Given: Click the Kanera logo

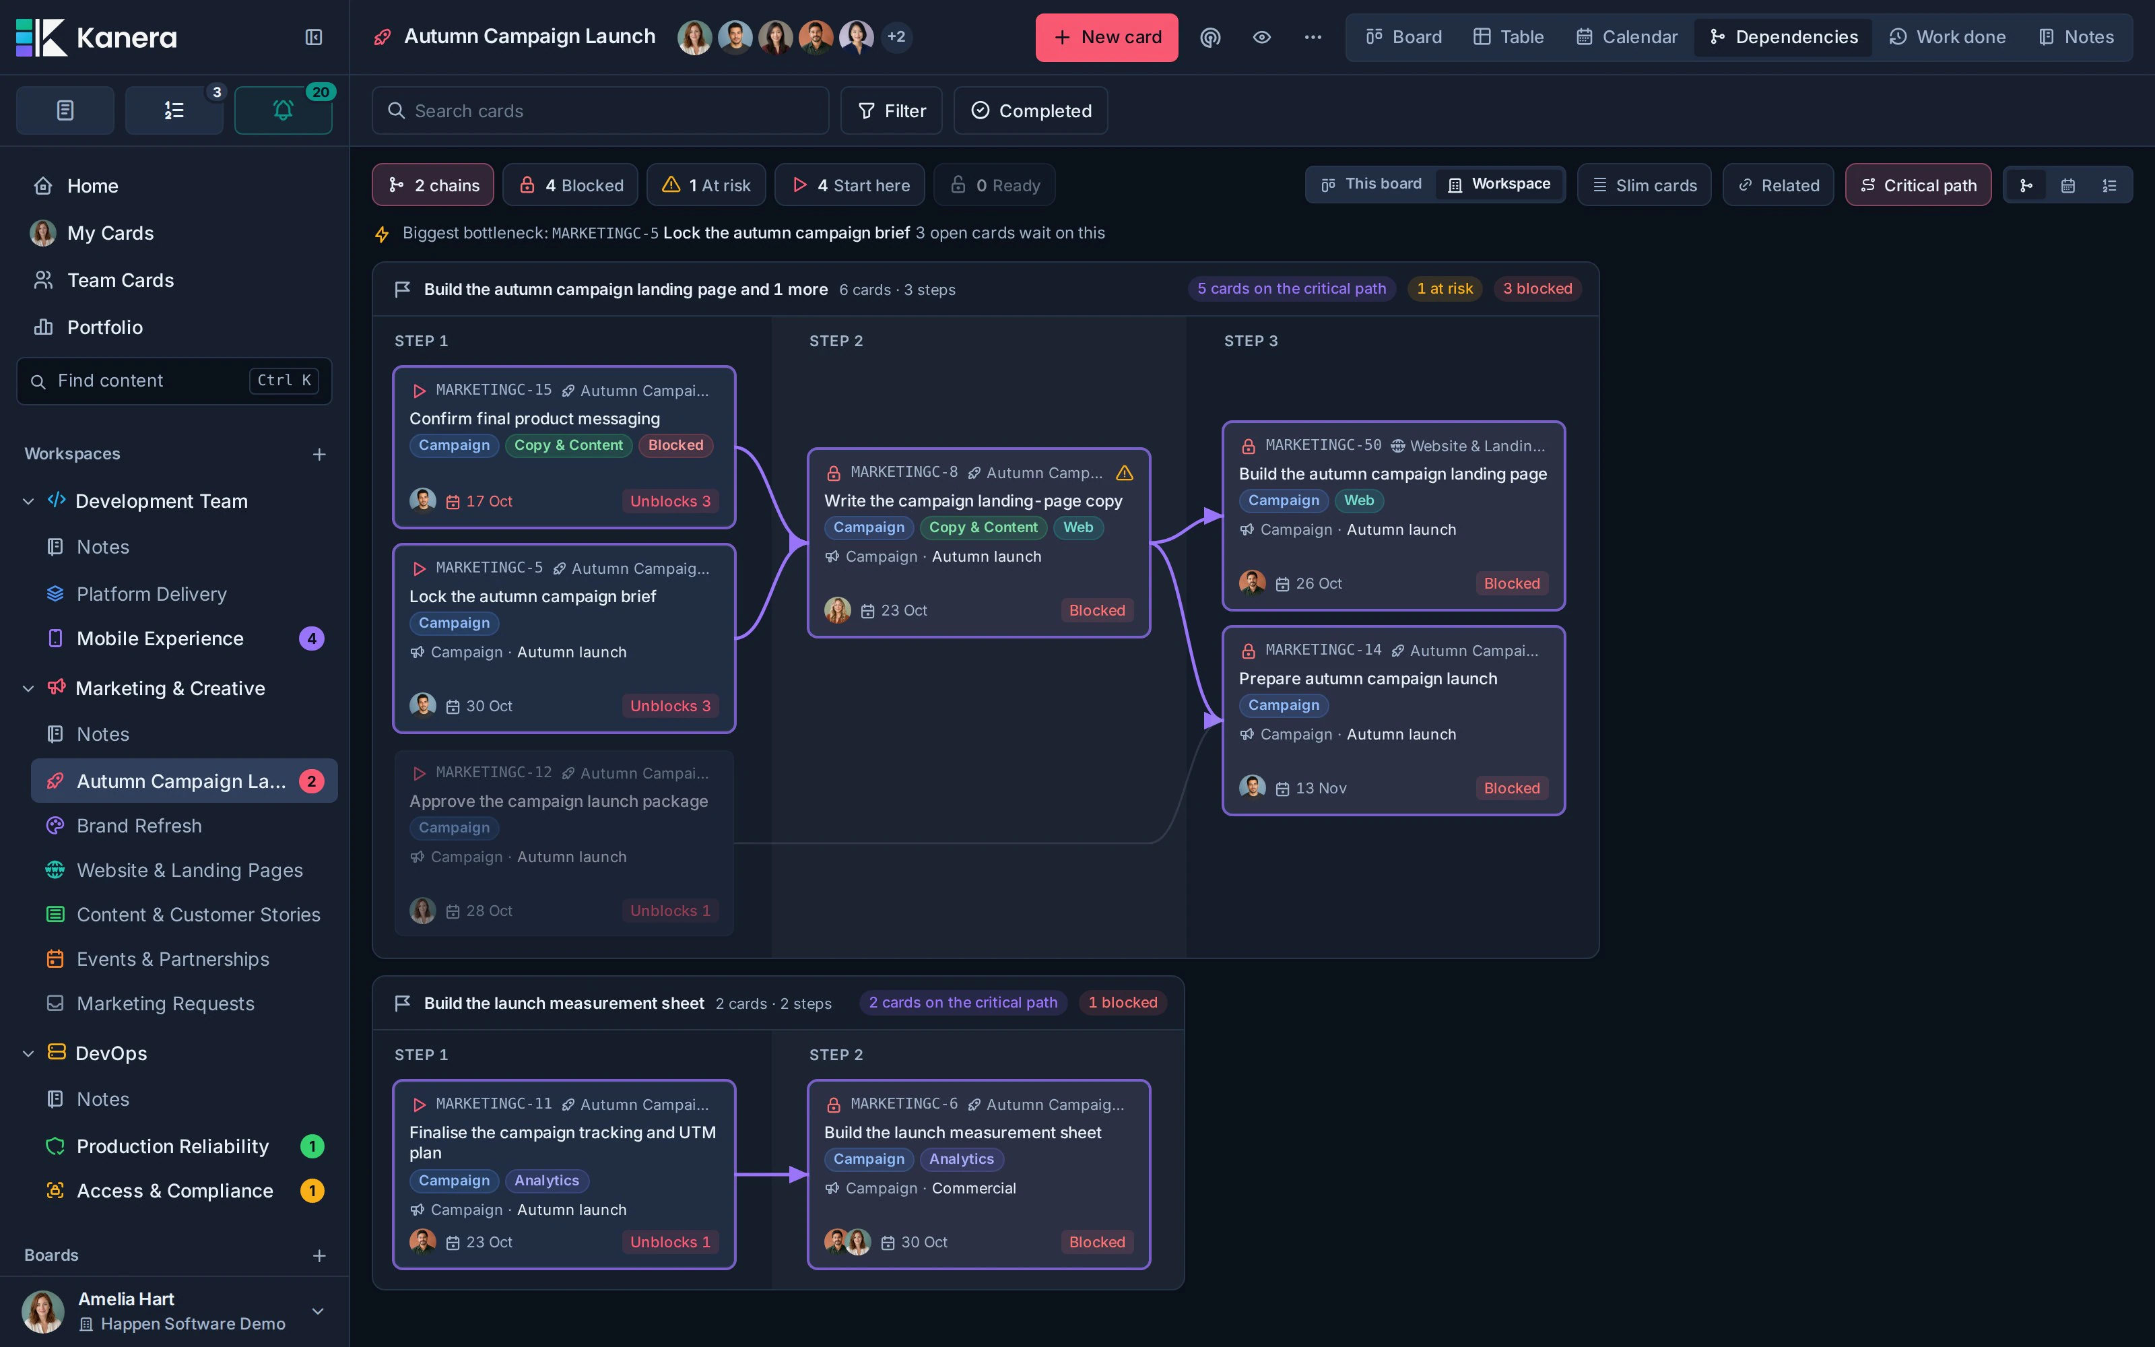Looking at the screenshot, I should tap(96, 38).
